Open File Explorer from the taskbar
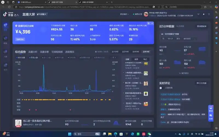The width and height of the screenshot is (219, 137). click(110, 134)
